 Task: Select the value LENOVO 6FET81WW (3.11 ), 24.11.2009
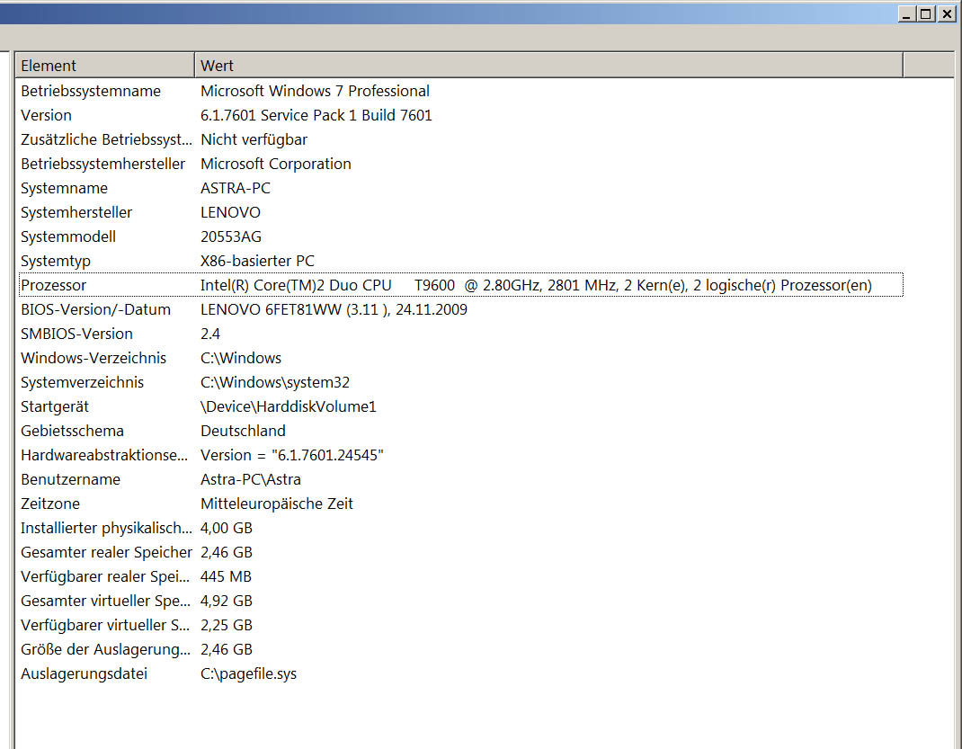[334, 310]
